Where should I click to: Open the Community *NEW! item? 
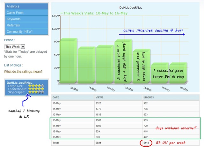[26, 32]
